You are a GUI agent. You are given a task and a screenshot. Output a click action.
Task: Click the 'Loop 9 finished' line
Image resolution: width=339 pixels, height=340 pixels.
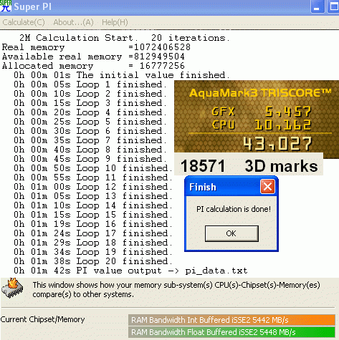[x=90, y=159]
